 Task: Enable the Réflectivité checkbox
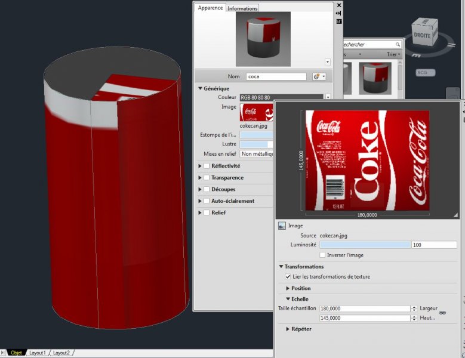(207, 166)
